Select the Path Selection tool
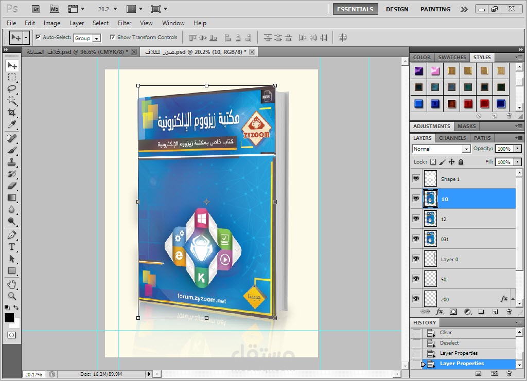 click(x=12, y=259)
